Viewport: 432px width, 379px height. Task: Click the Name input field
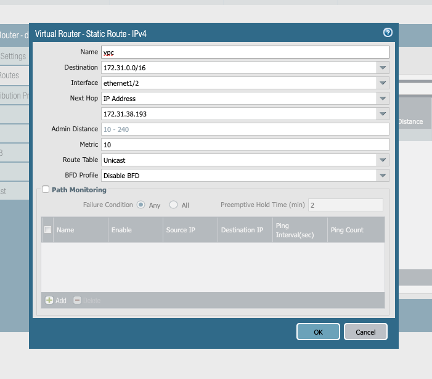coord(245,52)
